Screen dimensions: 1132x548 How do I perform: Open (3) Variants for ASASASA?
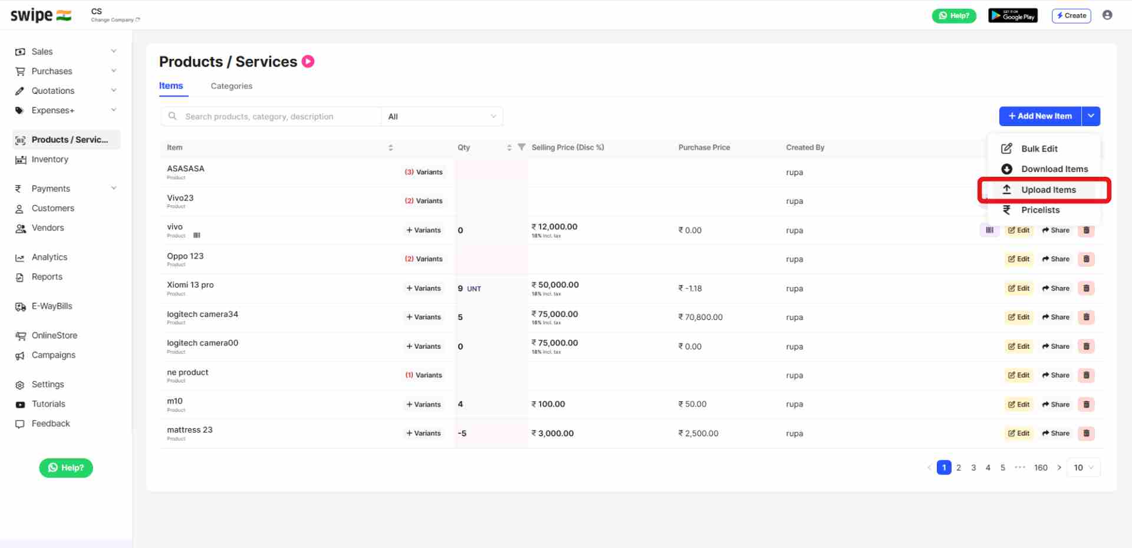coord(423,172)
